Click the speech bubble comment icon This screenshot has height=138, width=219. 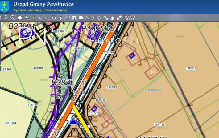(81, 18)
